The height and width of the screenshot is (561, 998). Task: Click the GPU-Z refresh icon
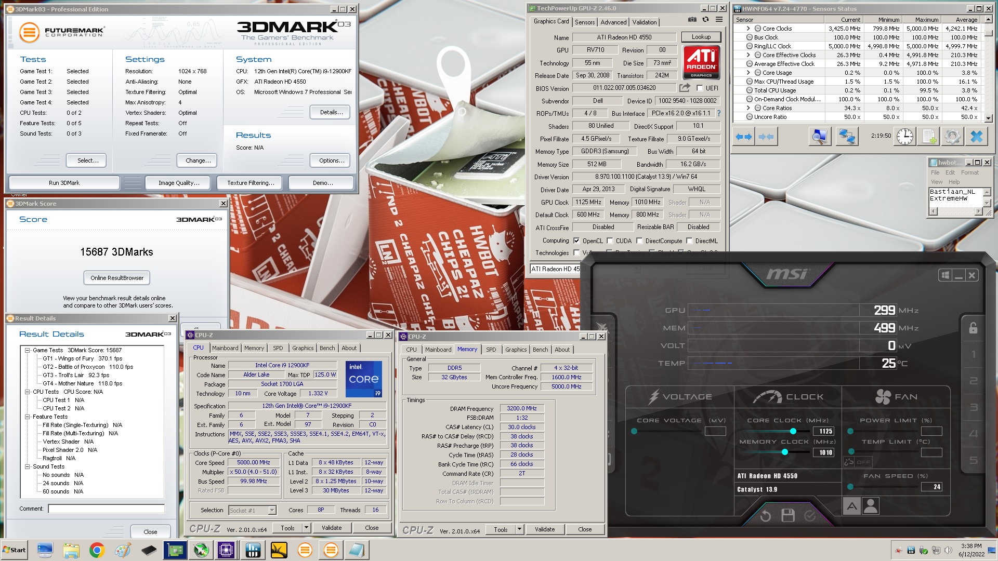pos(705,20)
